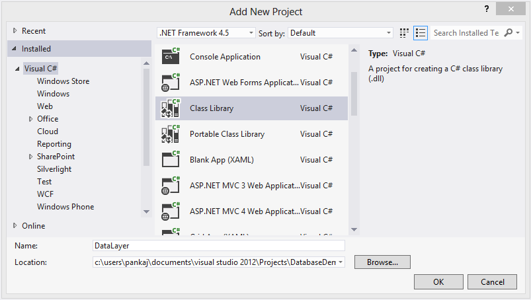Image resolution: width=531 pixels, height=300 pixels.
Task: Select the Console Application template icon
Action: click(171, 56)
